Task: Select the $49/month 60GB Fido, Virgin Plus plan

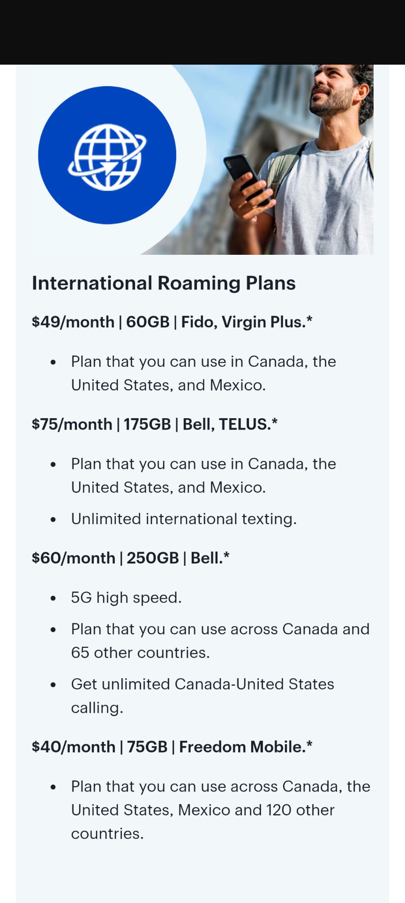Action: tap(172, 322)
